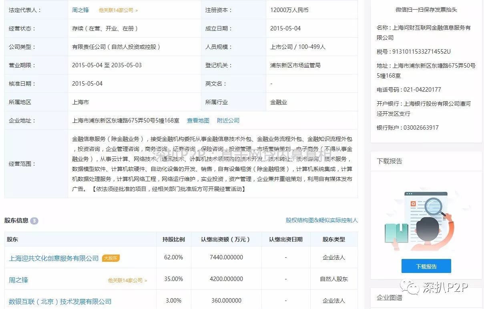Open 周之锋 link in shareholder table

[18, 280]
